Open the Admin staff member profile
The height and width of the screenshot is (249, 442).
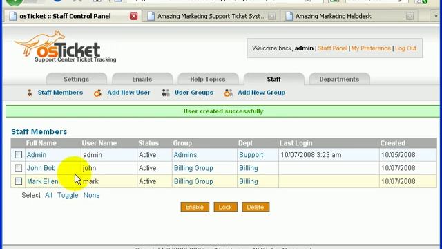click(x=37, y=155)
